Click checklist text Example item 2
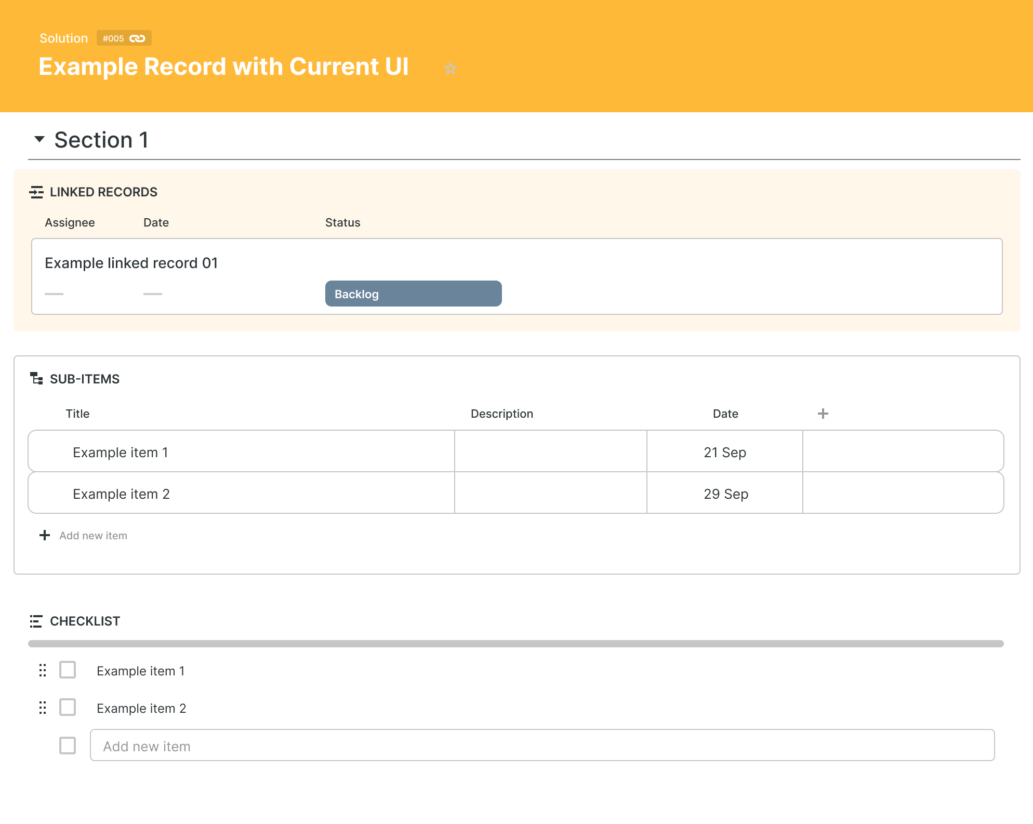Screen dimensions: 1033x824 pyautogui.click(x=141, y=708)
